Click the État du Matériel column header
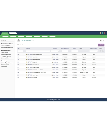Screen dimensions: 107x133 94,48
